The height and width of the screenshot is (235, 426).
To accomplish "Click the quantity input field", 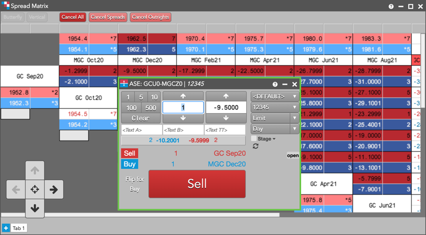I will click(x=183, y=107).
